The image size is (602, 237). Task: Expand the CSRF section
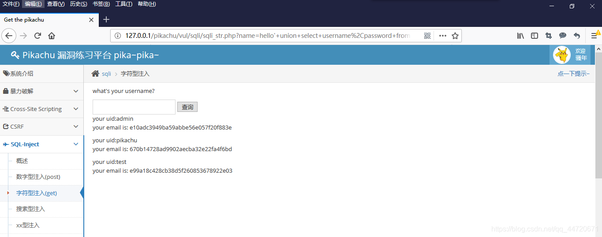[x=41, y=126]
